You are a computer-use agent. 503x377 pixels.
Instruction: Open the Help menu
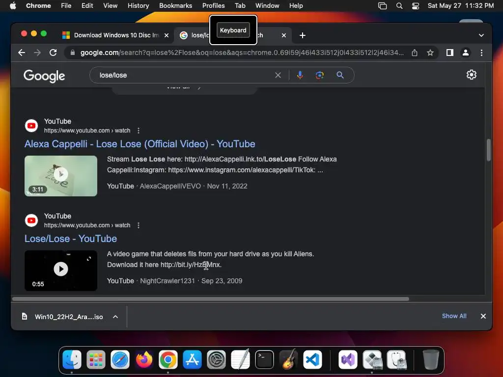coord(296,6)
